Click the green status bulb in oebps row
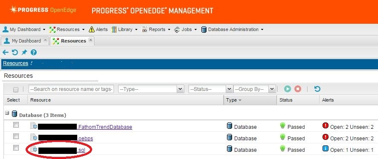 [x=282, y=137]
